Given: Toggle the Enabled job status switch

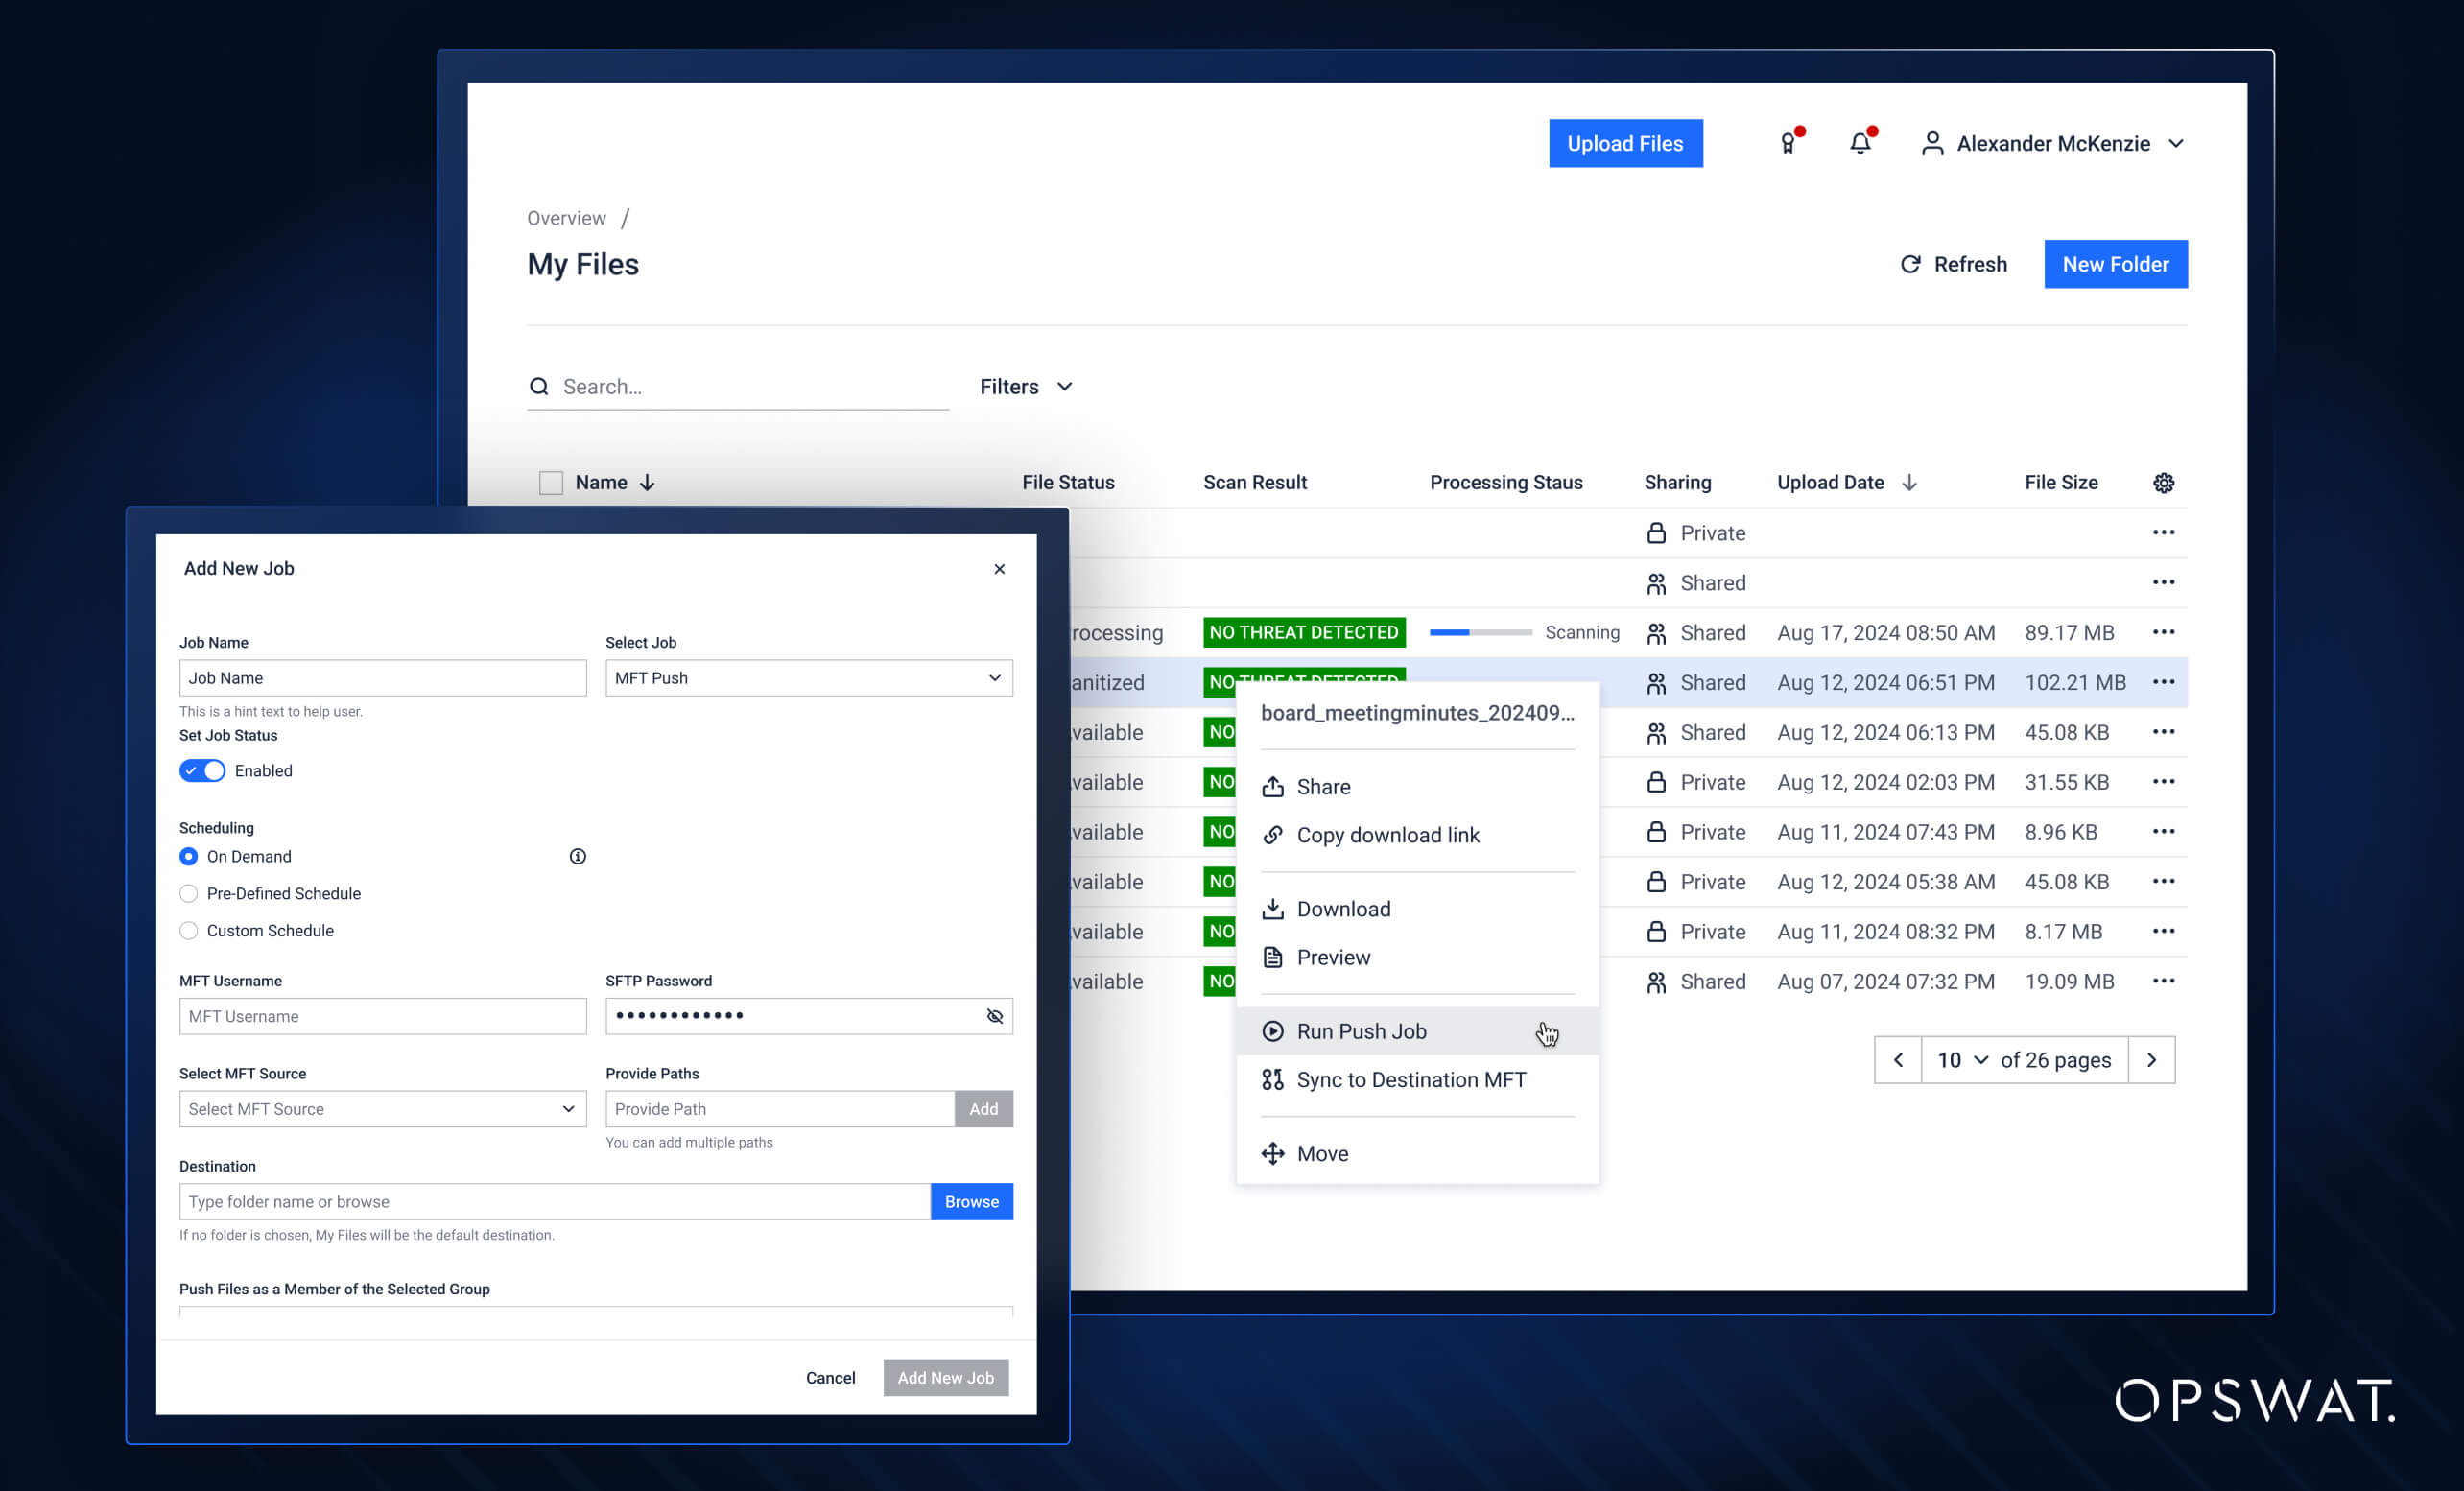Looking at the screenshot, I should 202,770.
